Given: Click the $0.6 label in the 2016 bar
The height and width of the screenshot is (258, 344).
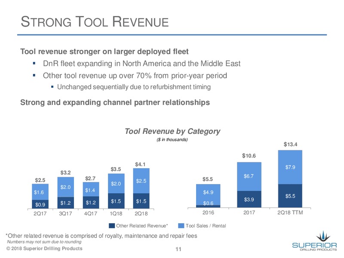Looking at the screenshot, I should pos(208,203).
